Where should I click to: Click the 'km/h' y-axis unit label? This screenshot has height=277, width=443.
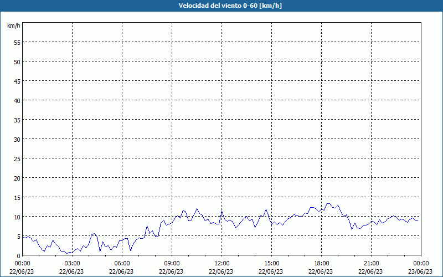(x=14, y=25)
